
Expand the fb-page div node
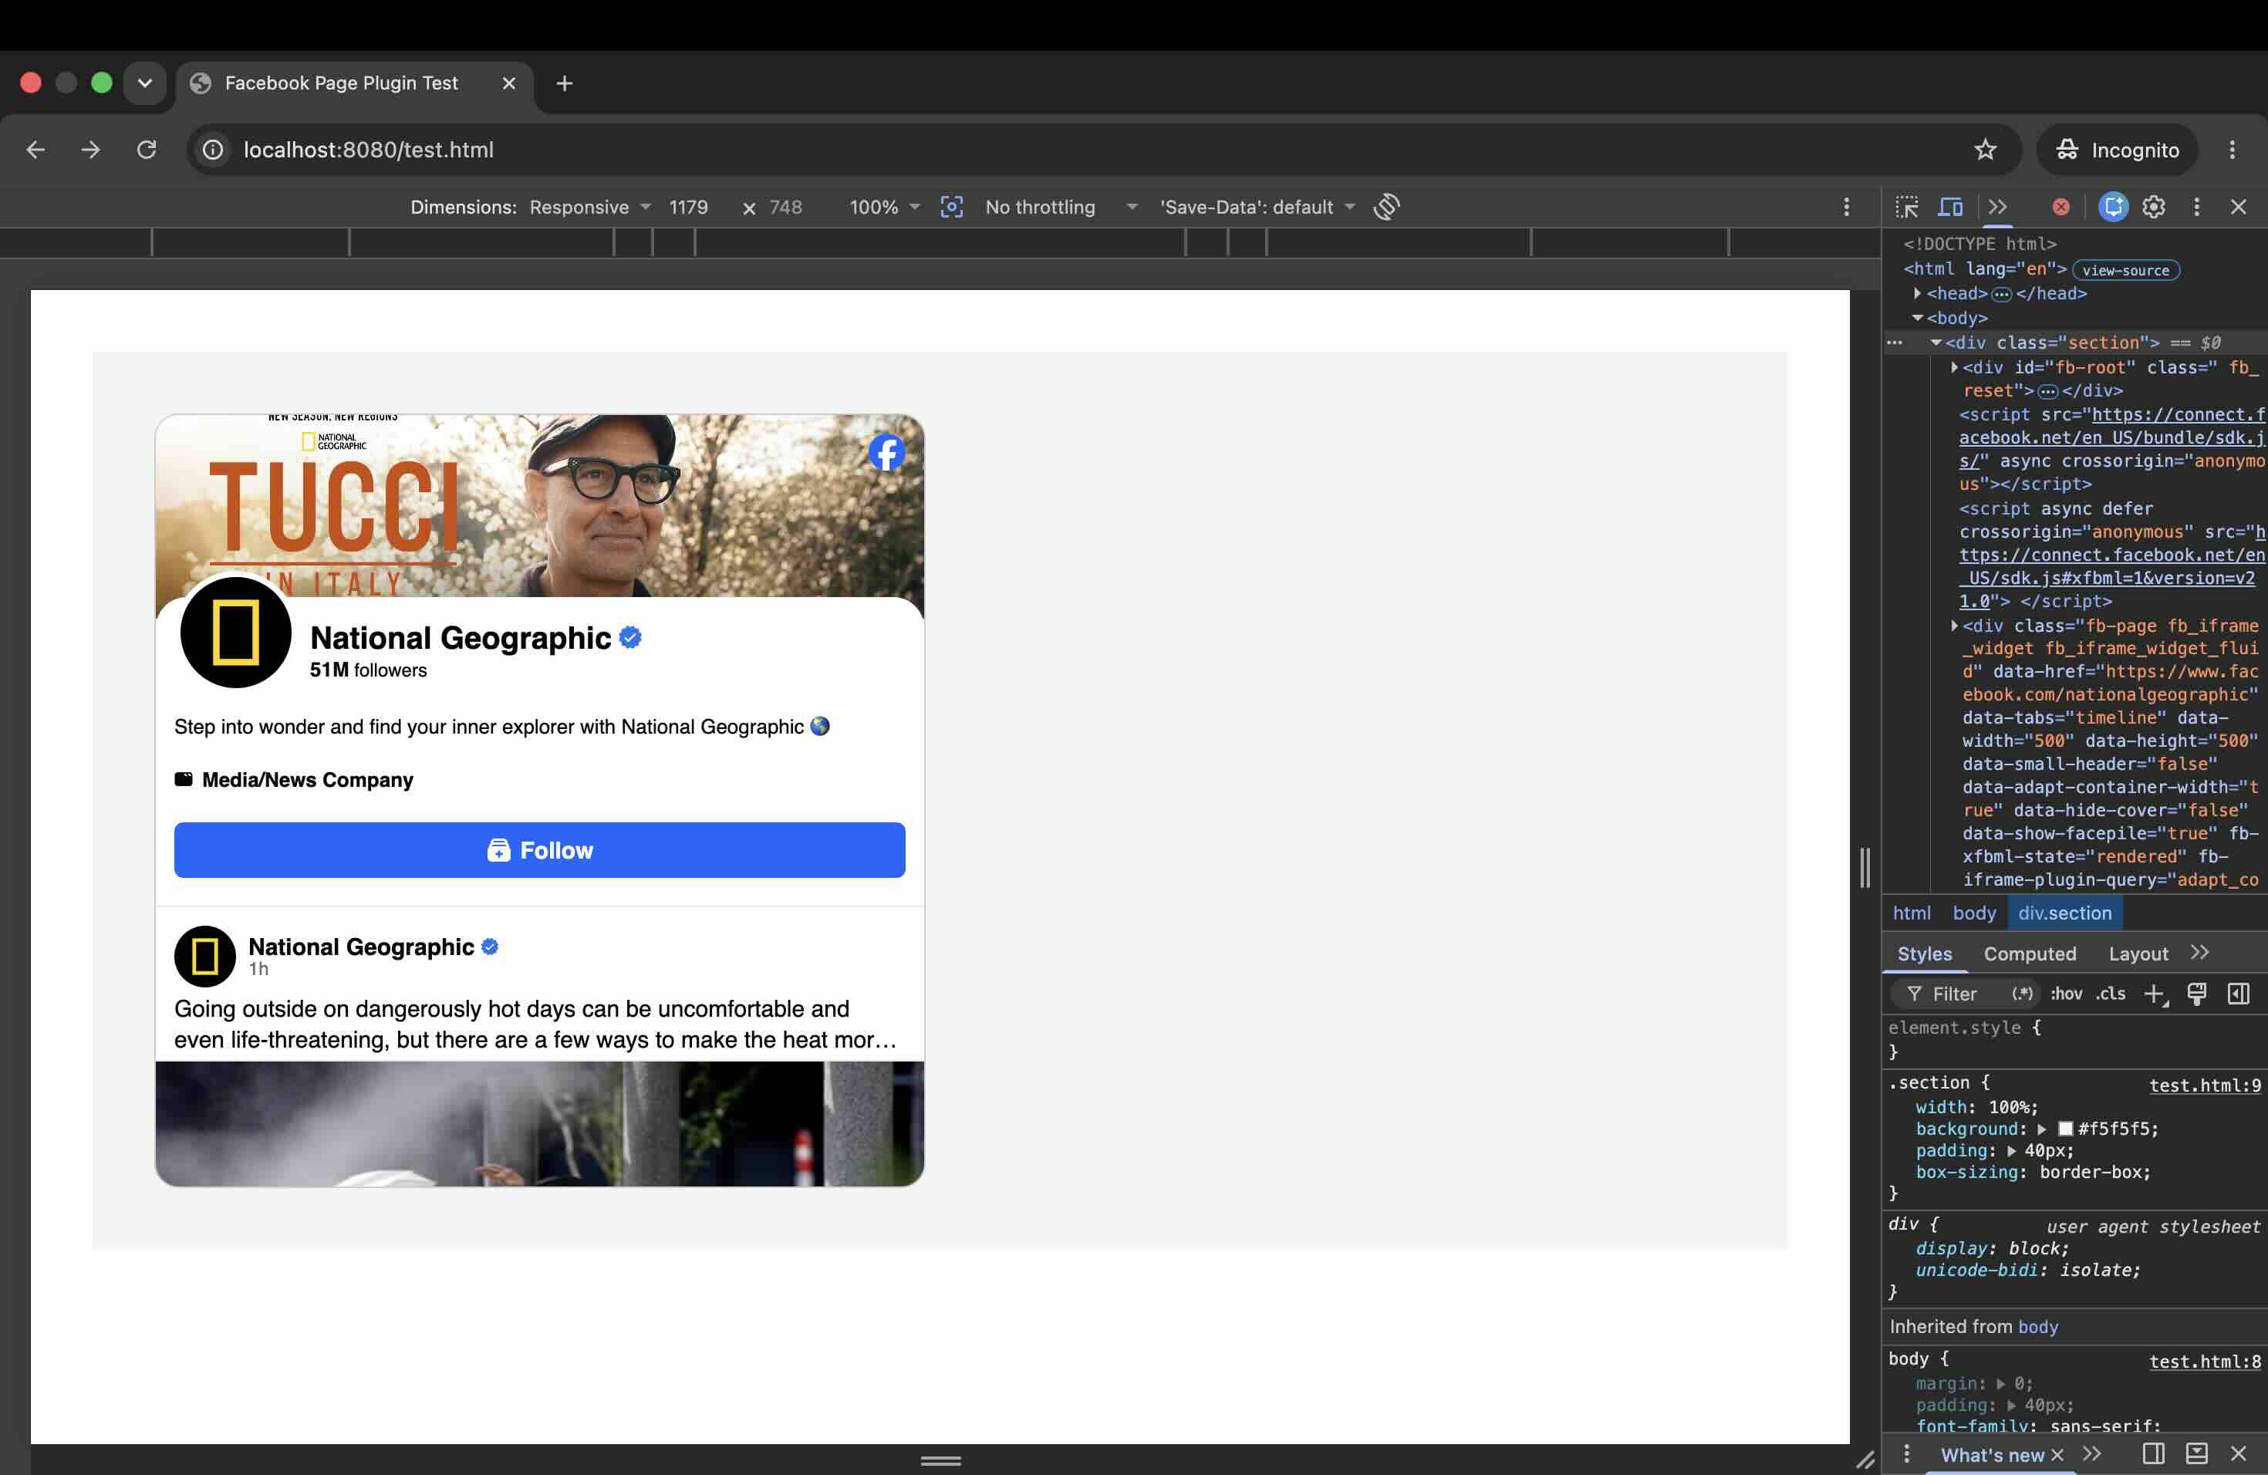pos(1953,626)
